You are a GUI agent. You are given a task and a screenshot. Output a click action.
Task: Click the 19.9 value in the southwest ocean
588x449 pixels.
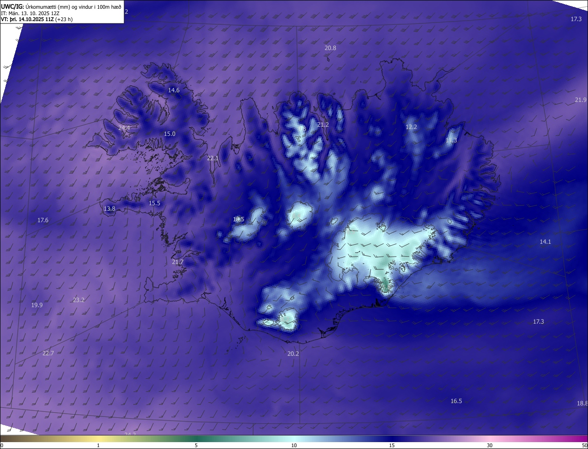37,305
